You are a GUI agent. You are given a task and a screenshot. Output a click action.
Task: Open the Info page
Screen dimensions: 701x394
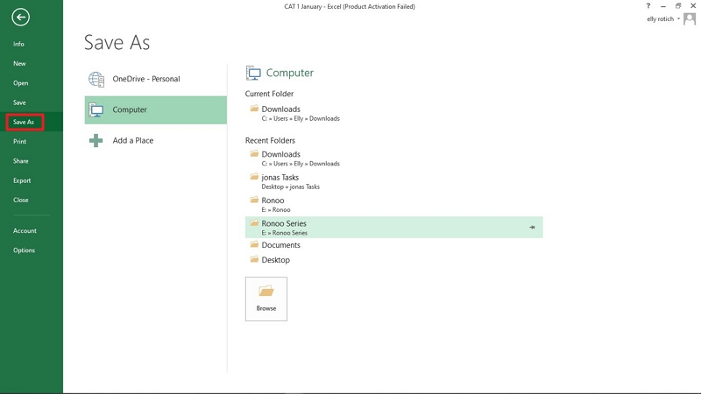(18, 44)
